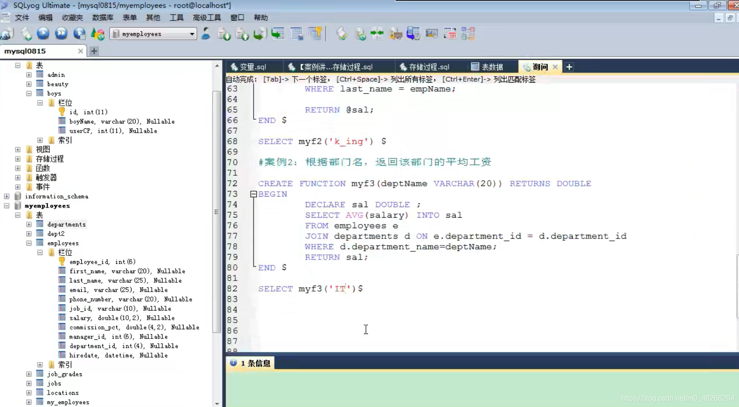Close the 询问 query tab
Viewport: 739px width, 407px height.
(555, 67)
